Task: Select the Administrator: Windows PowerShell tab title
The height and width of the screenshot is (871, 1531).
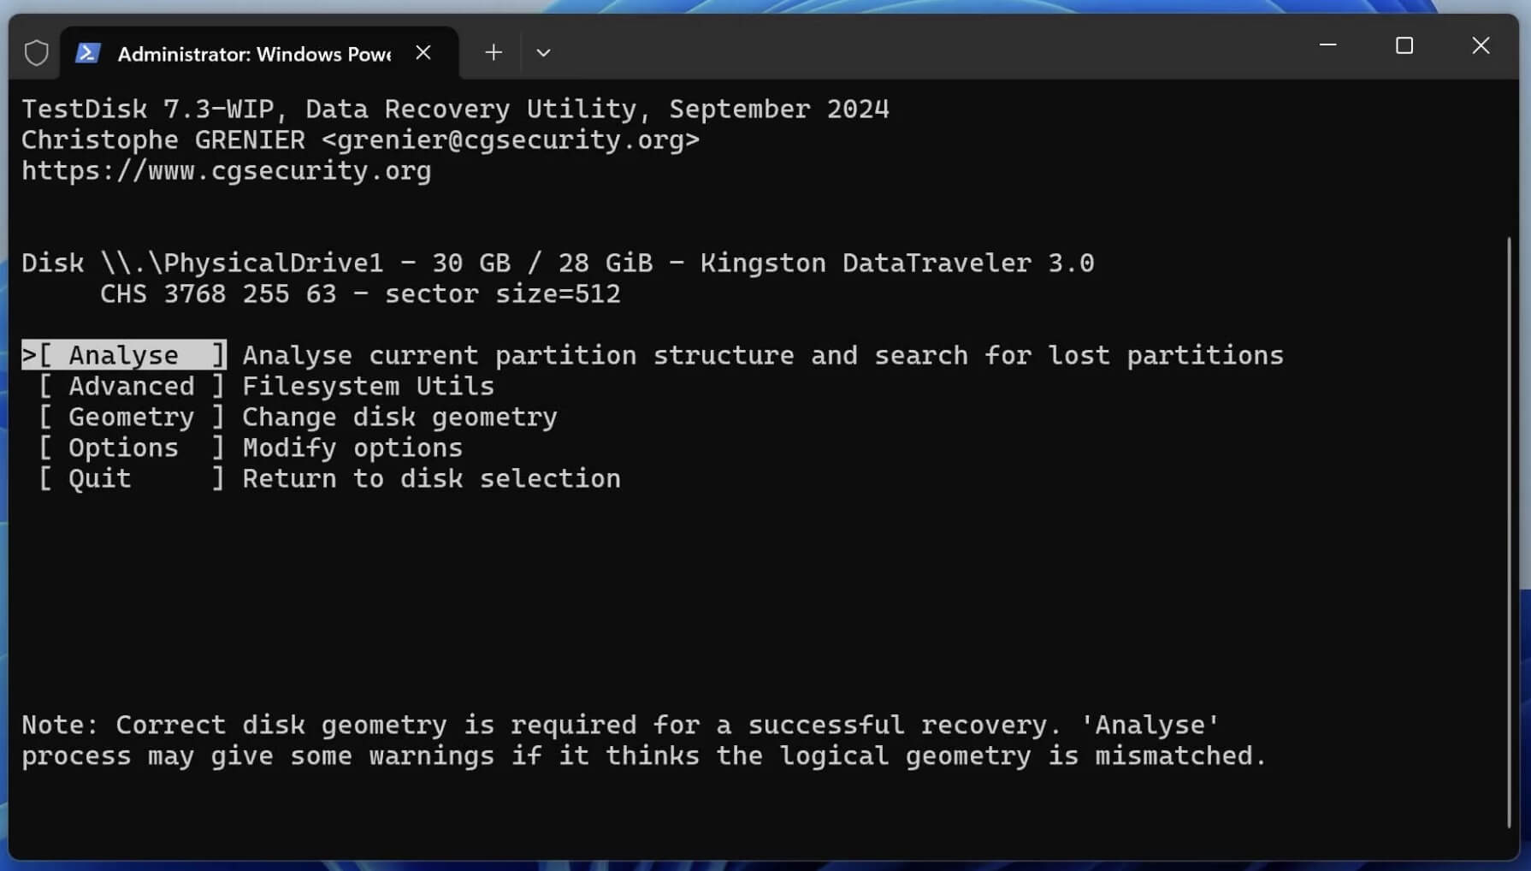Action: (254, 54)
